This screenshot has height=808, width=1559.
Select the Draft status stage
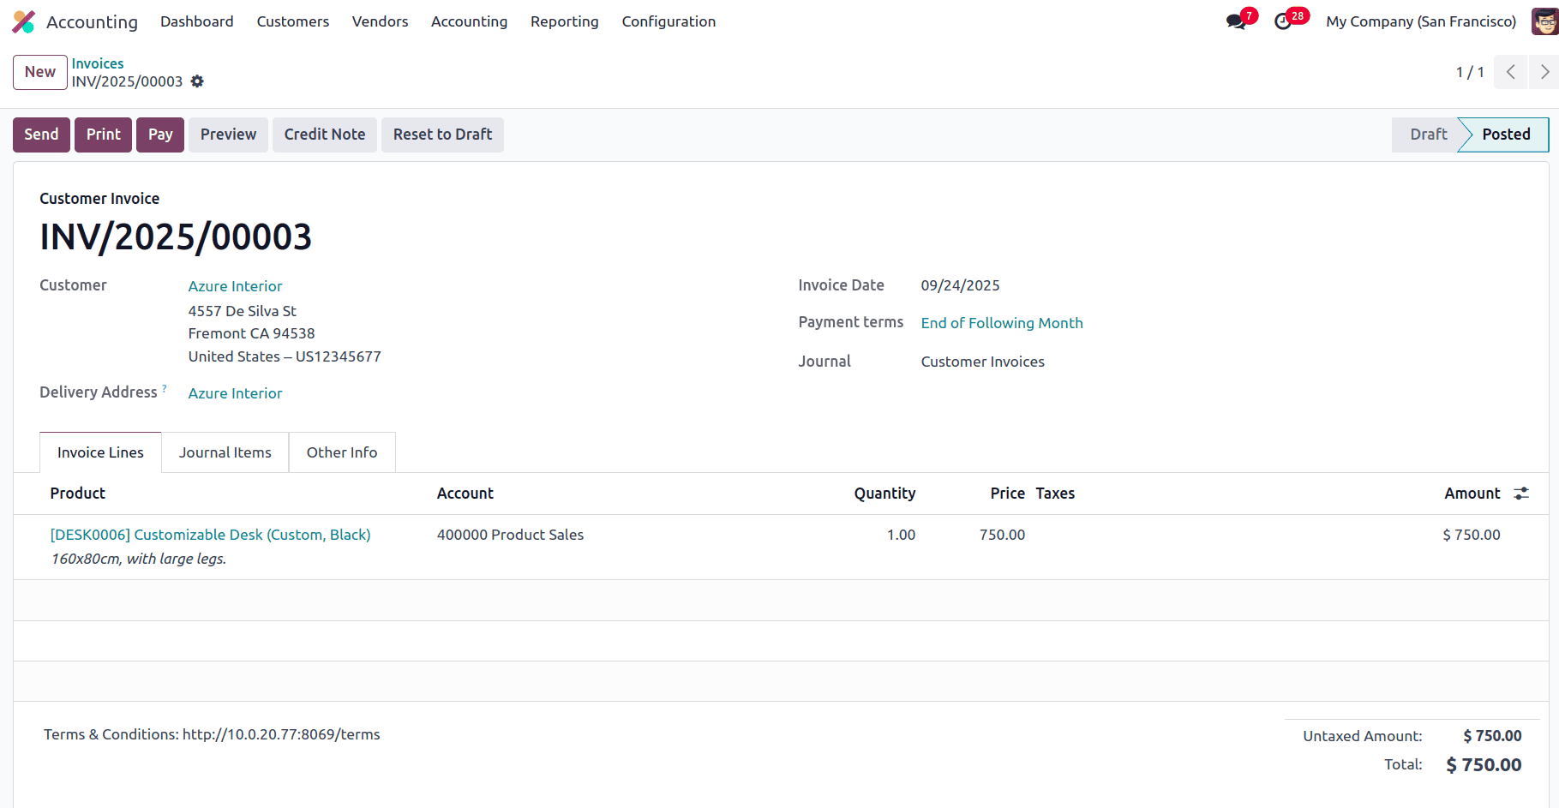click(1428, 135)
